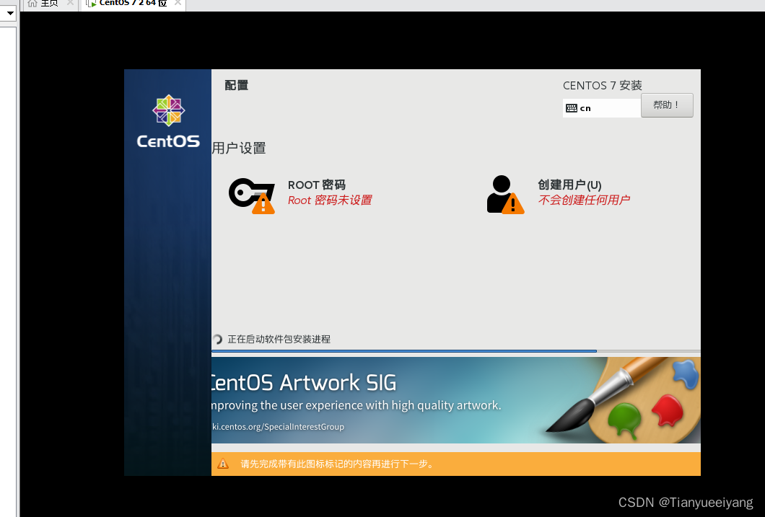This screenshot has height=517, width=765.
Task: Select the ROOT password key icon
Action: [x=251, y=193]
